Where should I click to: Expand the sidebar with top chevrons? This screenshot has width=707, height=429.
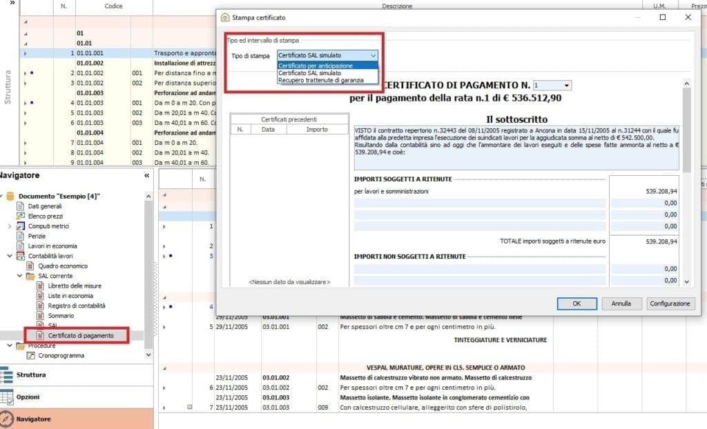pos(12,3)
